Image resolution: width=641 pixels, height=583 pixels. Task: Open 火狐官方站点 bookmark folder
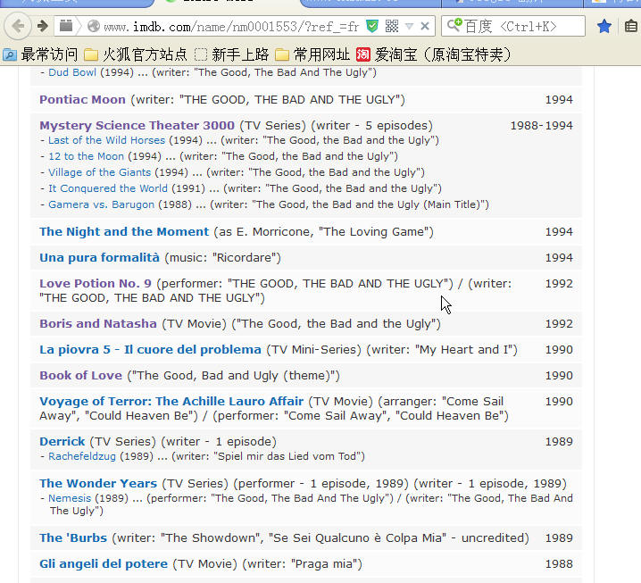tap(136, 54)
